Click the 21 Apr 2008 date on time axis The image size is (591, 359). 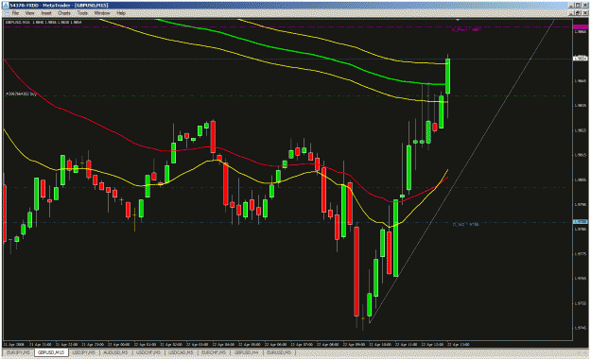click(x=13, y=344)
